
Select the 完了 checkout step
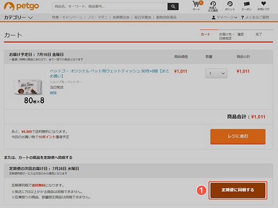(x=259, y=35)
